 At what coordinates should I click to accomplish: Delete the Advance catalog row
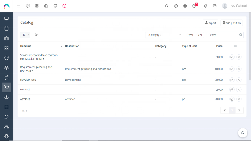point(239,99)
